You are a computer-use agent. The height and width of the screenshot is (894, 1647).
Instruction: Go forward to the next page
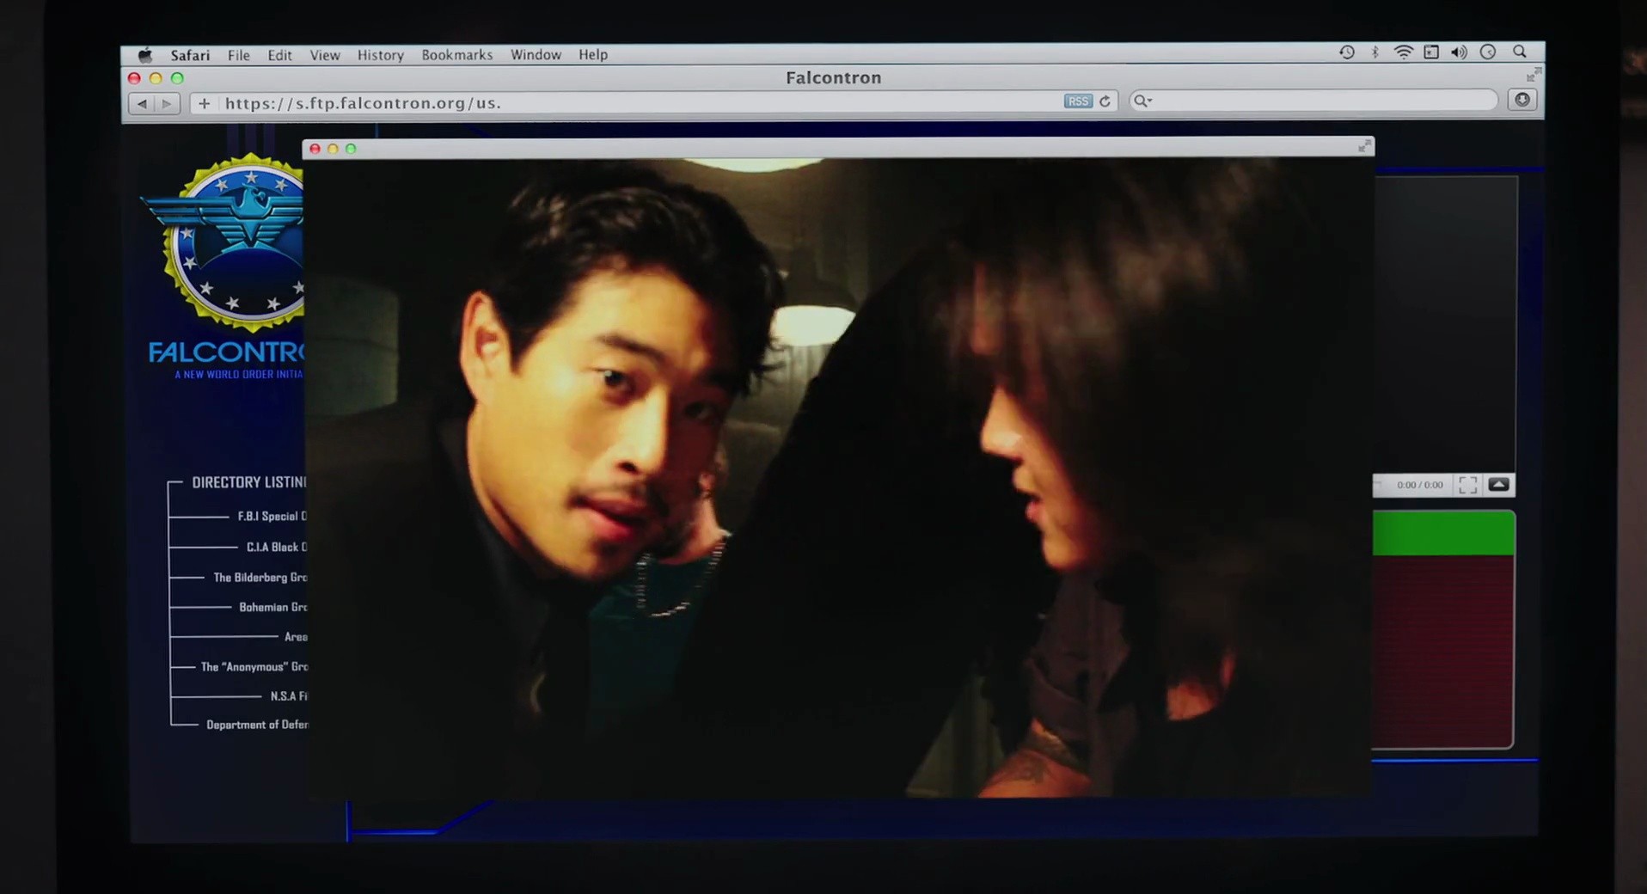(167, 104)
